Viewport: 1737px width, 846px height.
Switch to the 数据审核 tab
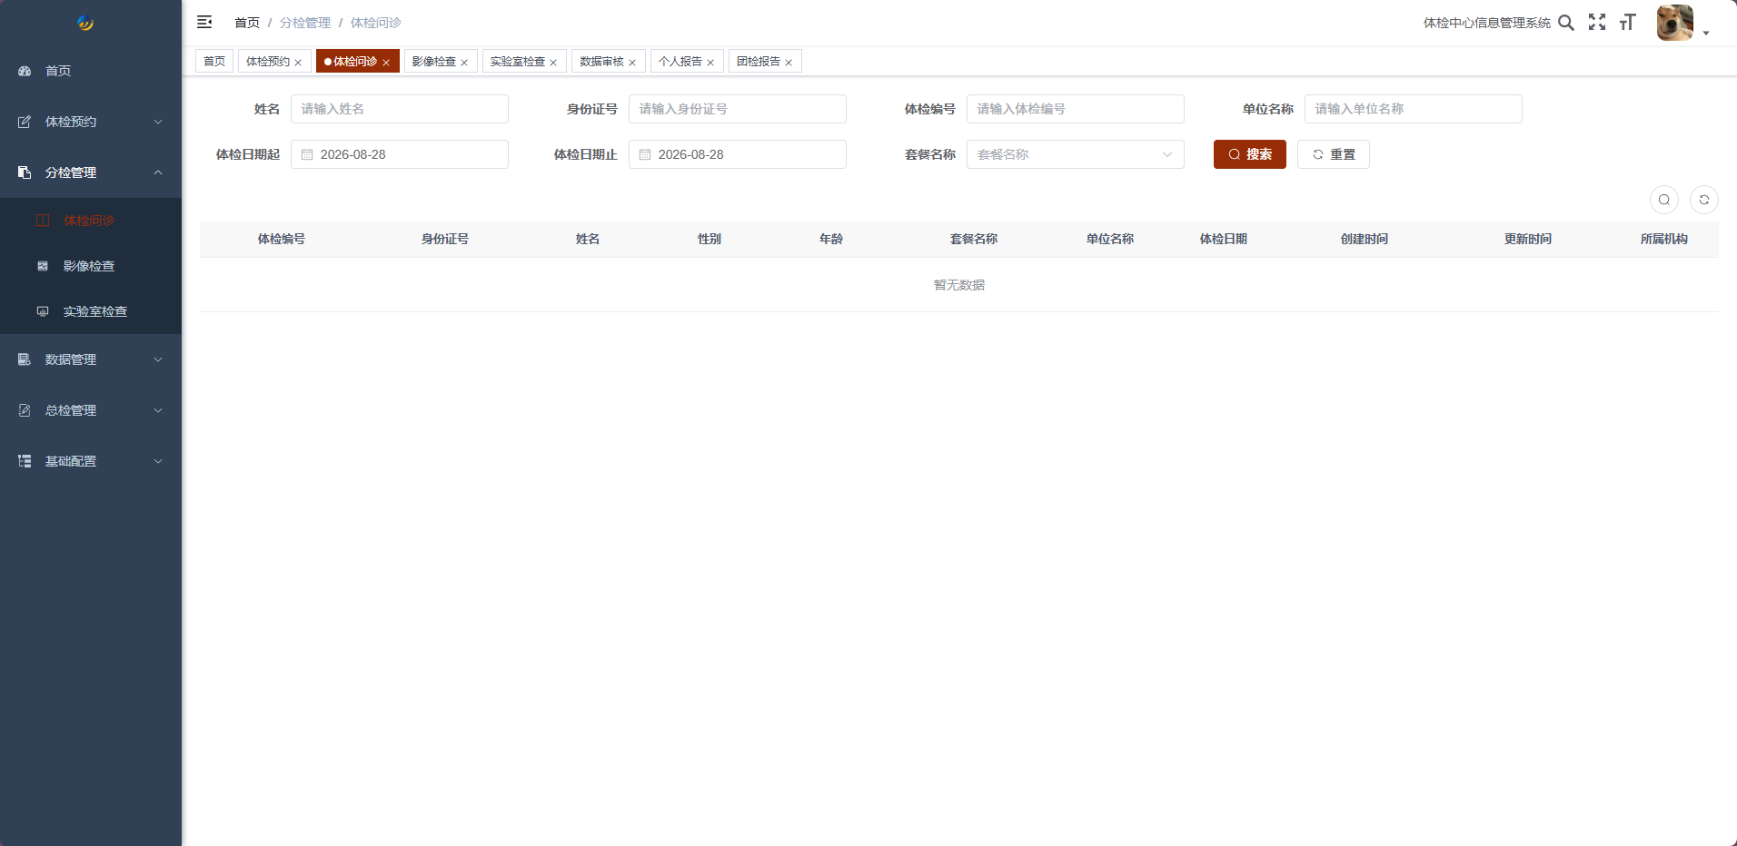click(x=601, y=62)
